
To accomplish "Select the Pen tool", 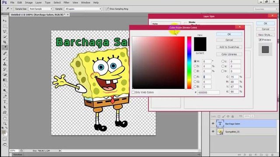I will pos(5,96).
